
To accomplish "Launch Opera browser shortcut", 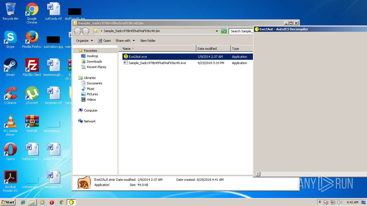I will pyautogui.click(x=10, y=152).
